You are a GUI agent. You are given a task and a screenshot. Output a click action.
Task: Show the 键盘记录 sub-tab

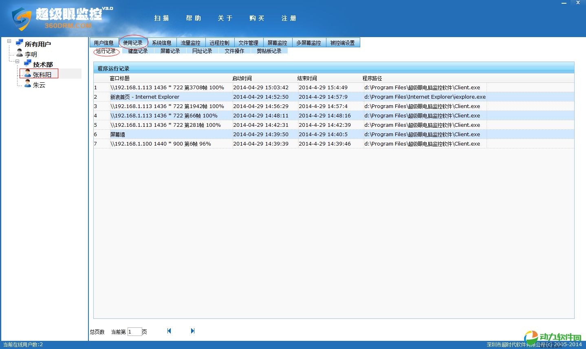point(138,51)
